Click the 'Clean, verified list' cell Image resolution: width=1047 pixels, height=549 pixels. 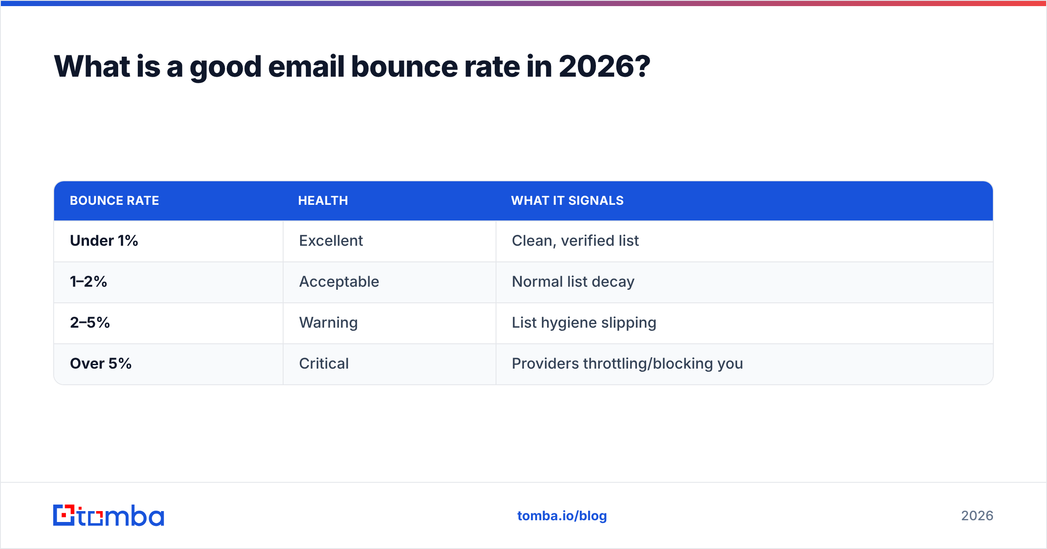(744, 241)
